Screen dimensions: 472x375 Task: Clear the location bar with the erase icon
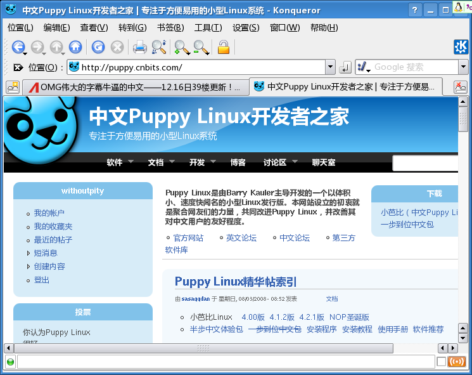click(x=18, y=67)
